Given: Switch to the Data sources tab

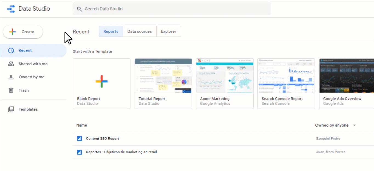Looking at the screenshot, I should (140, 32).
